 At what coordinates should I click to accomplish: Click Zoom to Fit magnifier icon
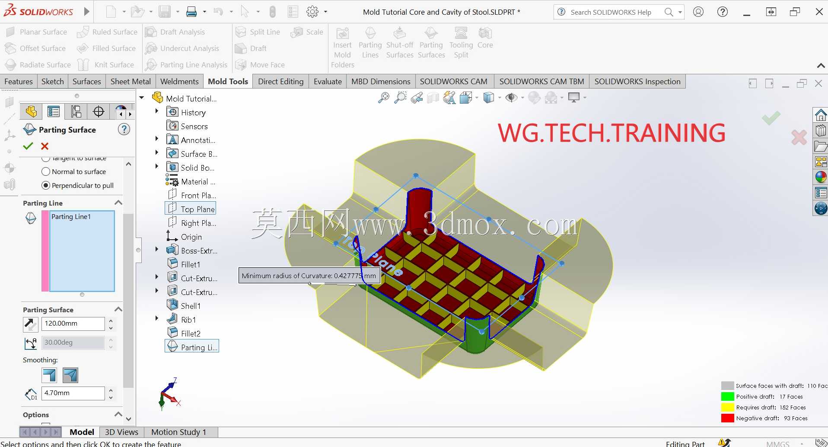[383, 98]
